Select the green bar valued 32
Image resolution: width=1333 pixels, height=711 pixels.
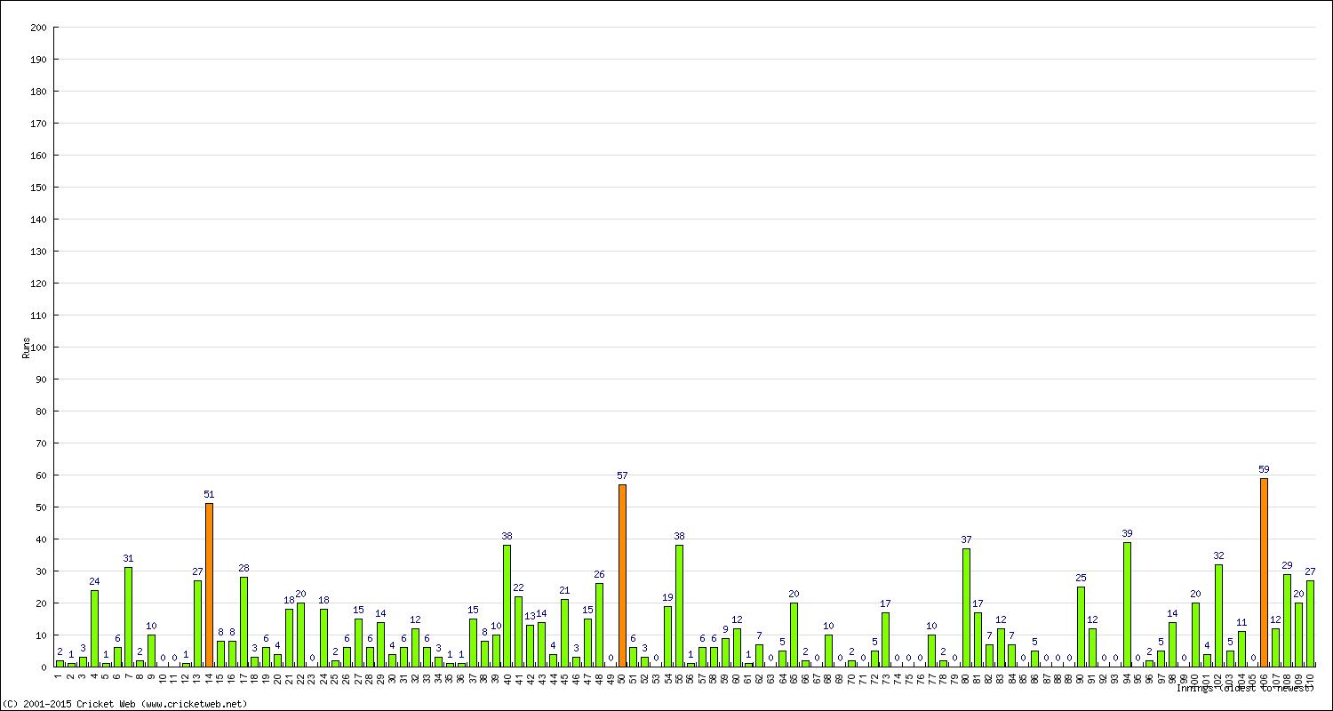[1218, 615]
